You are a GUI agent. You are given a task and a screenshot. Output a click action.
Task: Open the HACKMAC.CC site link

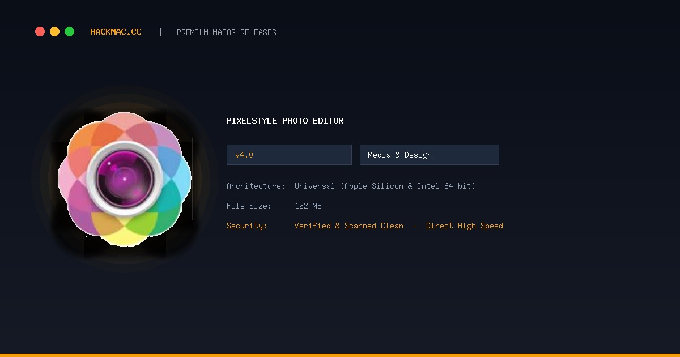coord(116,32)
